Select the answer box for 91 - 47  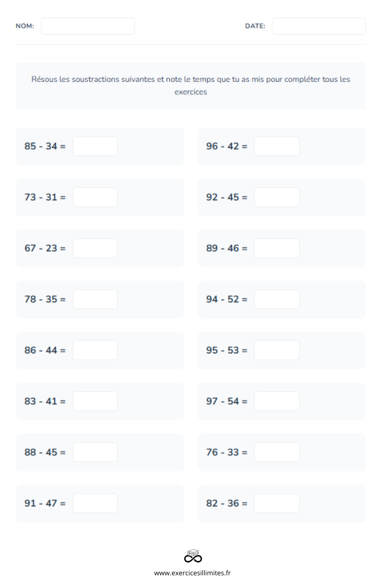click(95, 503)
